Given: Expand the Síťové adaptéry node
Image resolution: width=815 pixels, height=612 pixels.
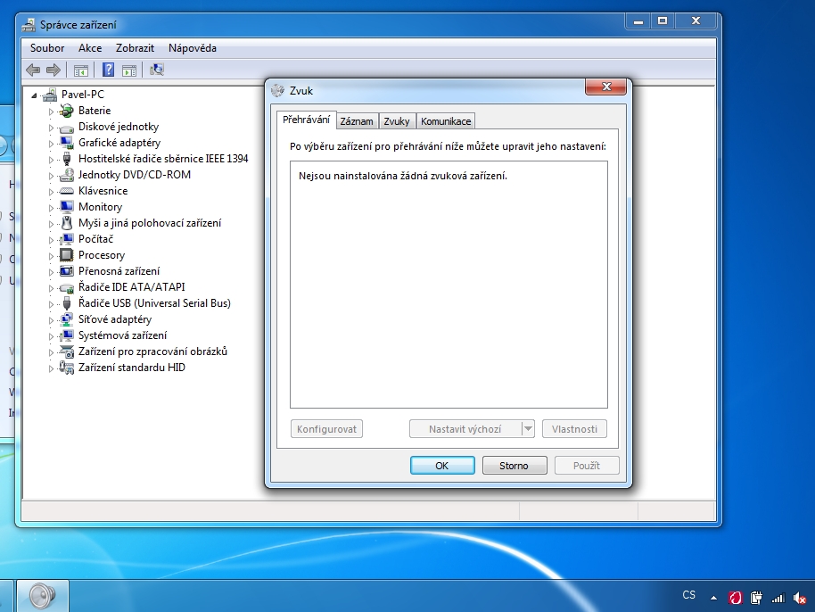Looking at the screenshot, I should 51,320.
